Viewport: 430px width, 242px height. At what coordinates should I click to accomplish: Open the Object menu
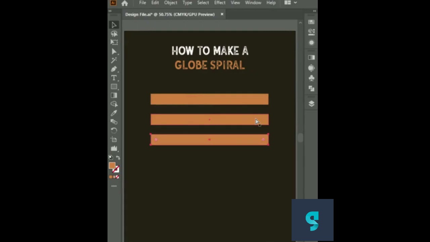click(x=171, y=3)
